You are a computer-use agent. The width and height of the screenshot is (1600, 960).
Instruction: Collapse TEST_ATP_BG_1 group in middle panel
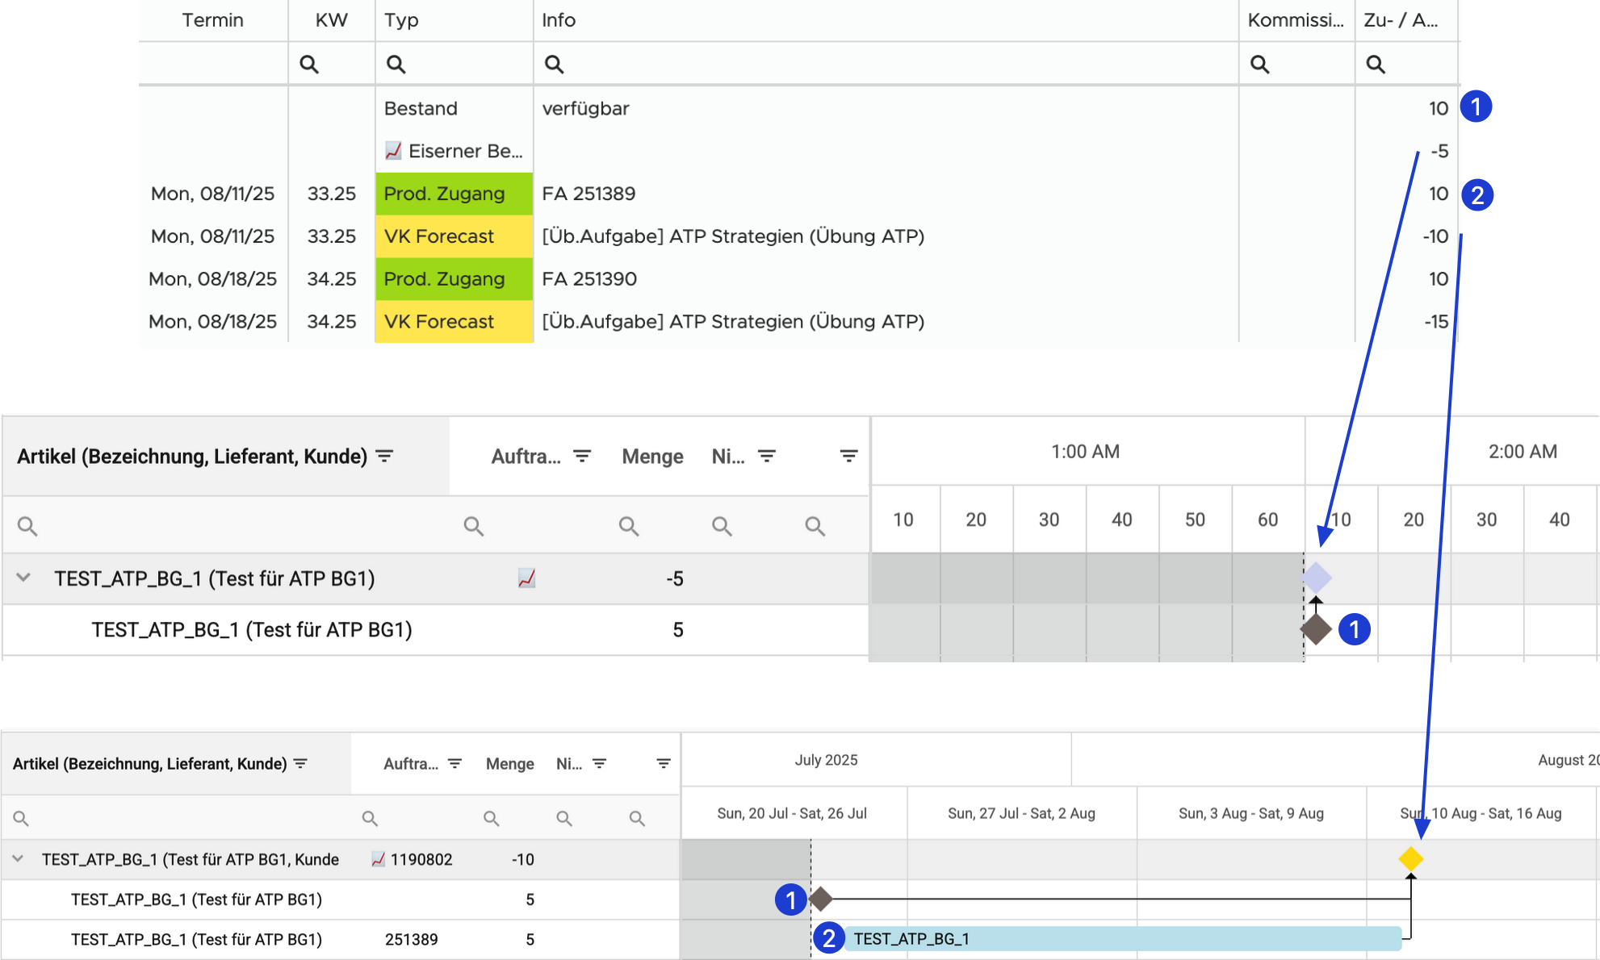pos(23,578)
